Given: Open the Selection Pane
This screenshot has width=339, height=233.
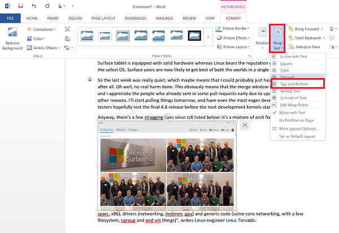Looking at the screenshot, I should coord(304,47).
